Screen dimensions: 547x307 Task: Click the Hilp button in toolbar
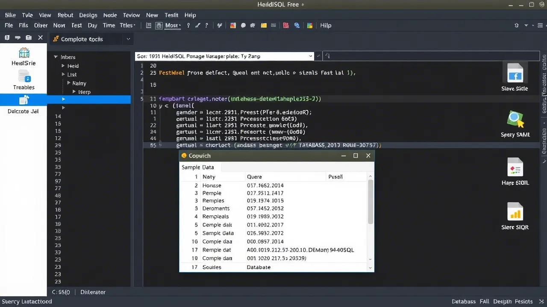pos(326,26)
